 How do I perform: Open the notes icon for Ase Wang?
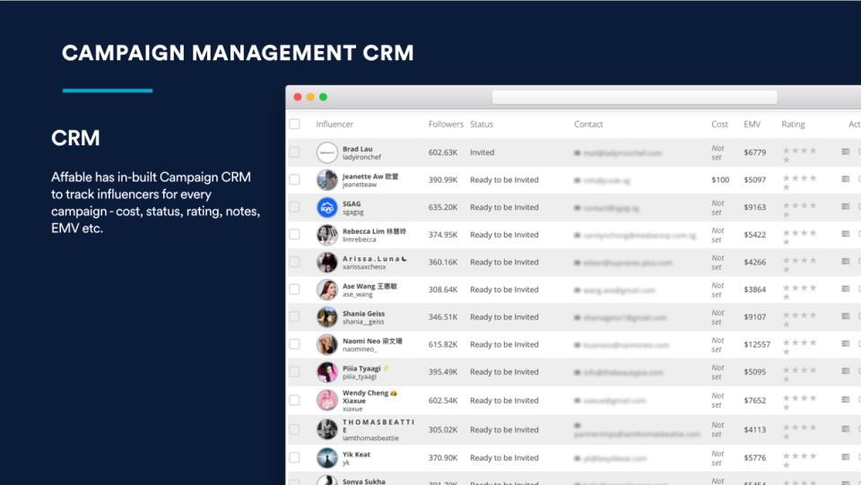[846, 289]
